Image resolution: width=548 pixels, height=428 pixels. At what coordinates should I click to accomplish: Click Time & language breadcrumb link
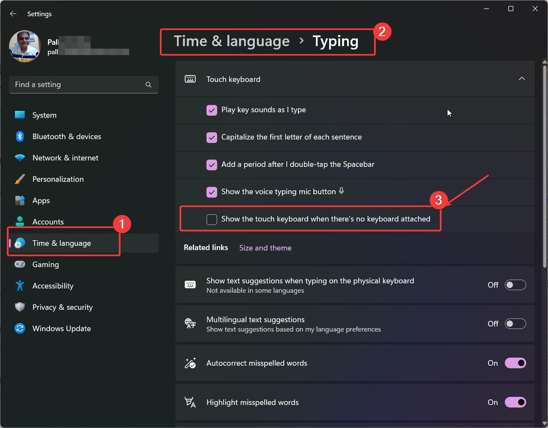point(232,41)
